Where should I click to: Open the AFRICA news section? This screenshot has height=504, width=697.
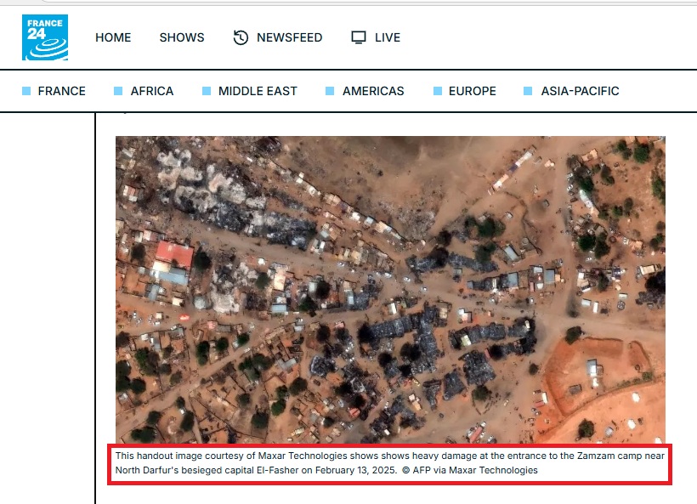152,91
